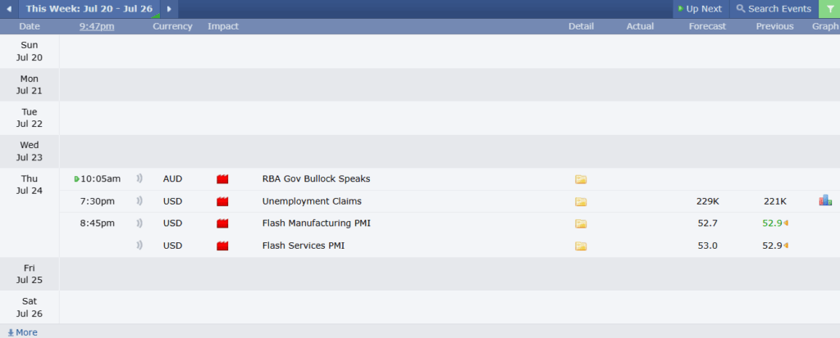The height and width of the screenshot is (338, 840).
Task: Go to previous week with left arrow
Action: click(x=9, y=9)
